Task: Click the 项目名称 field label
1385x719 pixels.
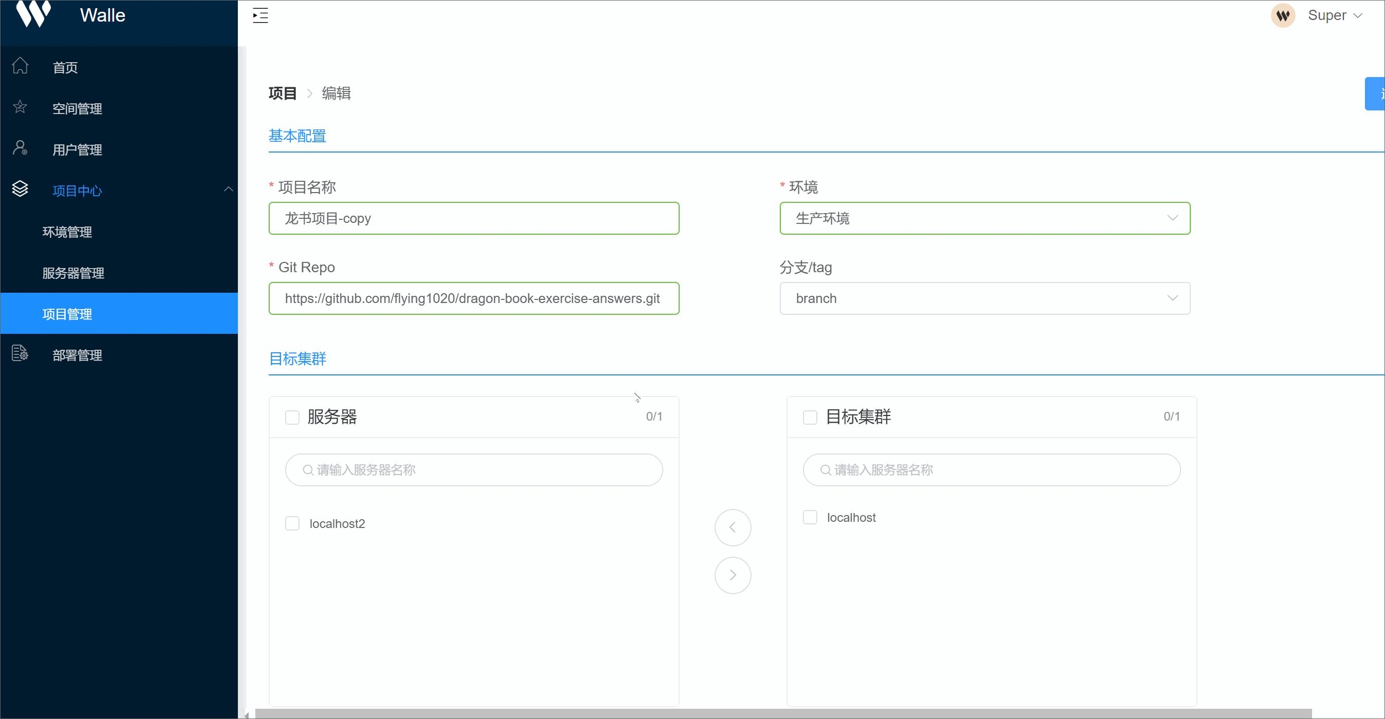Action: 307,187
